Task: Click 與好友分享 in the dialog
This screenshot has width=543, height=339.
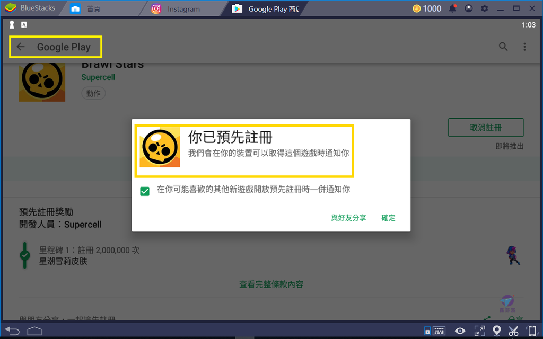Action: tap(348, 218)
